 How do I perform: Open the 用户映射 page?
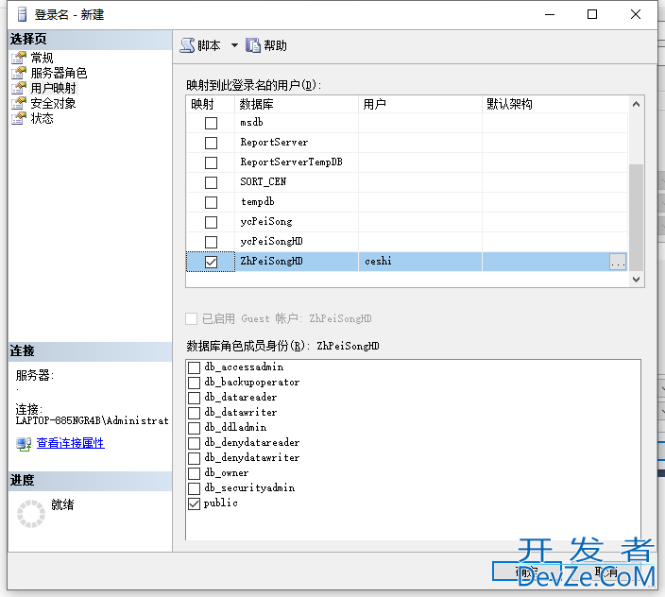tap(53, 88)
